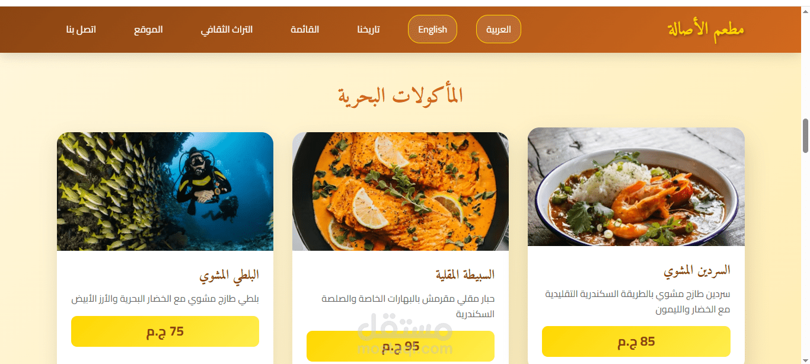Click the 75 ج.م price button
Screen dimensions: 810x364
(x=165, y=331)
